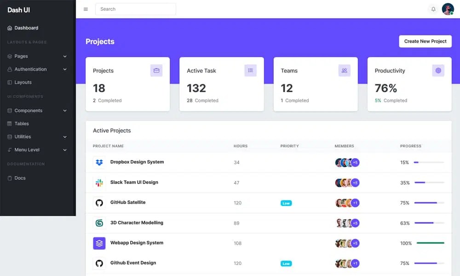Screen dimensions: 460x276
Task: Click inside the Search field
Action: (135, 9)
